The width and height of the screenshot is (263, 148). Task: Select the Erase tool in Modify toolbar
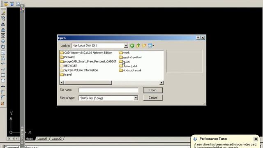click(x=3, y=13)
